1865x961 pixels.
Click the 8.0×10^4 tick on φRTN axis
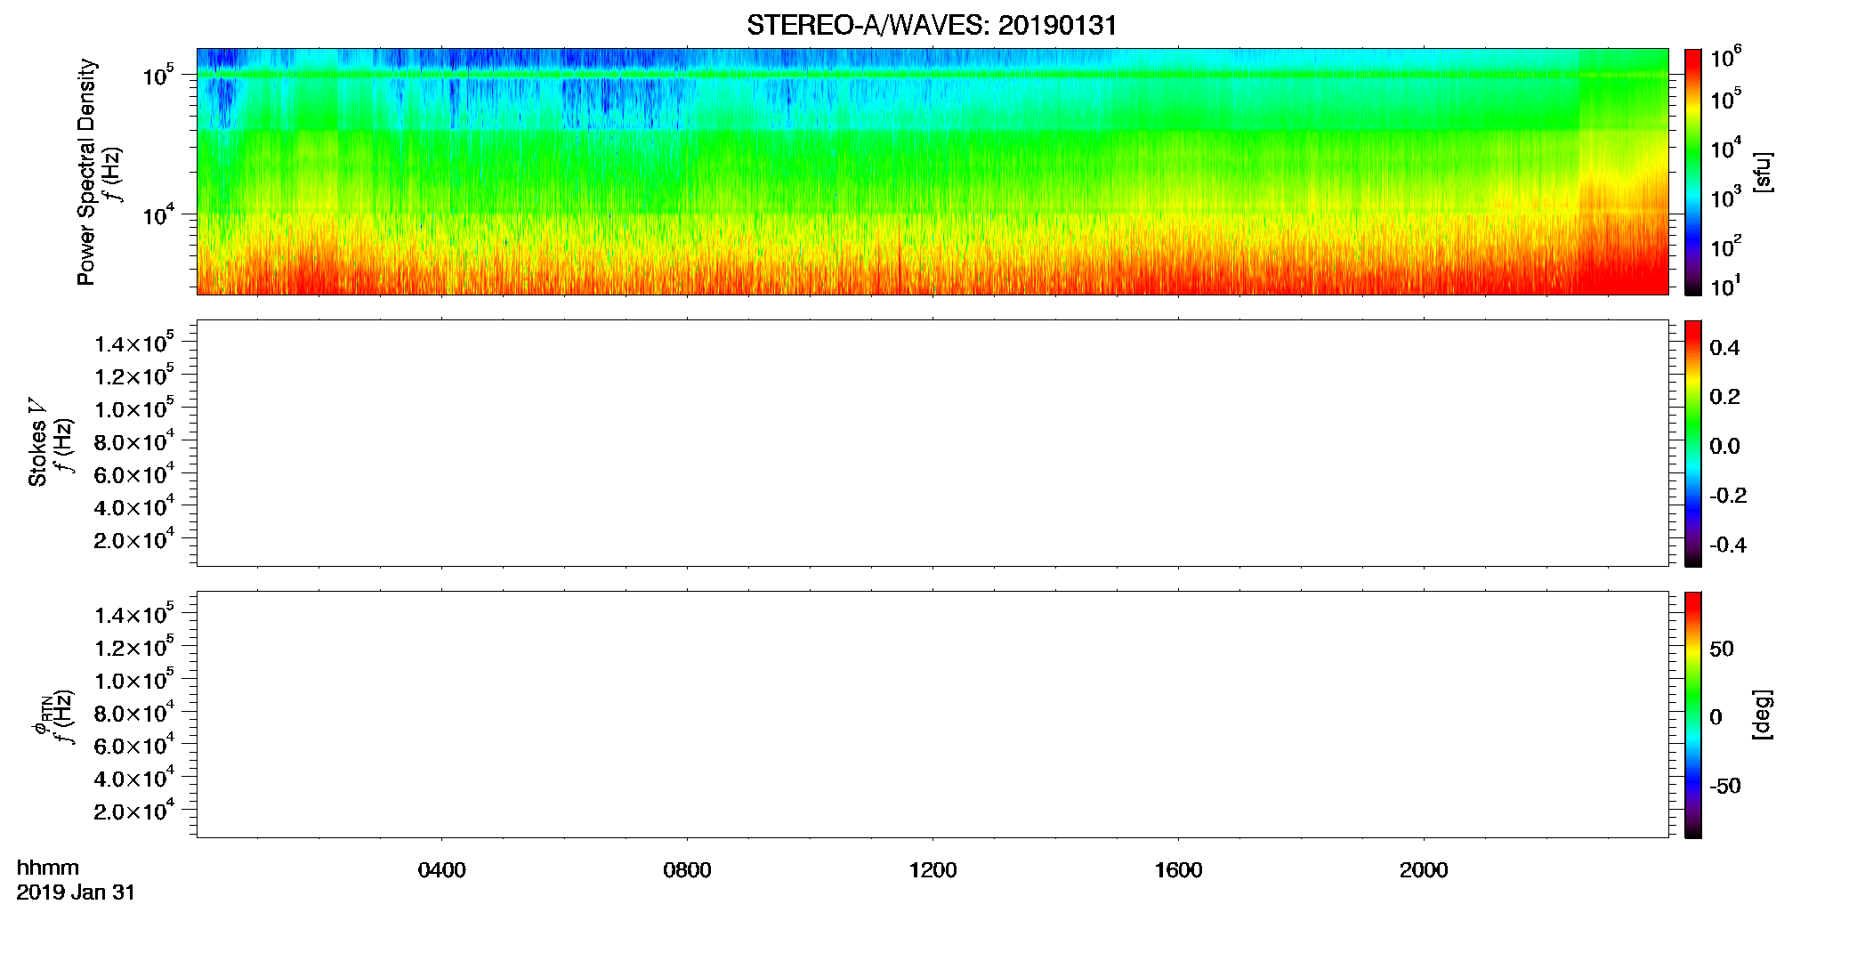(134, 711)
